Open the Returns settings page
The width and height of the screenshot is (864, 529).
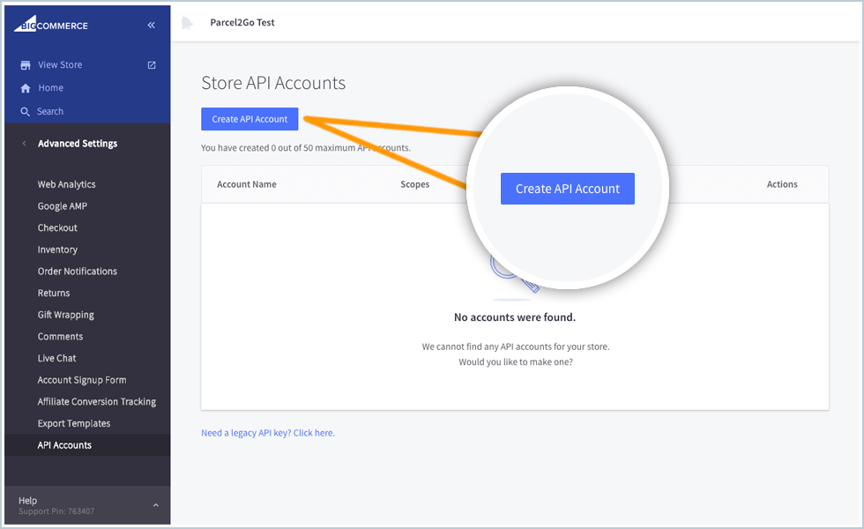[53, 292]
